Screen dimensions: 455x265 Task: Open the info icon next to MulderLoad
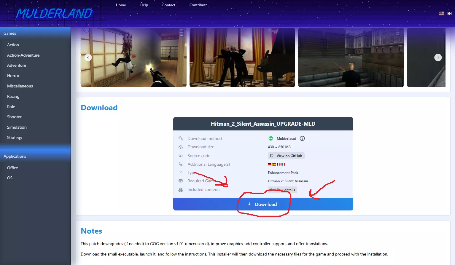(302, 138)
